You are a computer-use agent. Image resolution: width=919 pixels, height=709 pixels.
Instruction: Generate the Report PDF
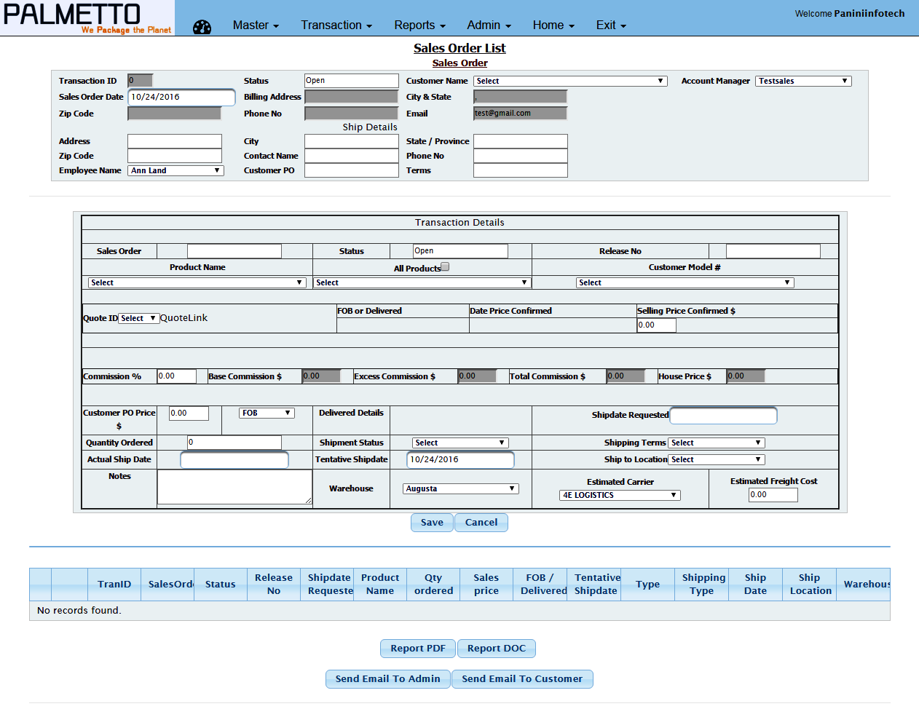[418, 649]
